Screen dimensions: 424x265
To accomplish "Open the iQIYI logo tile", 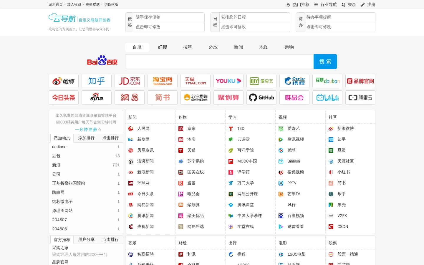I will 261,81.
